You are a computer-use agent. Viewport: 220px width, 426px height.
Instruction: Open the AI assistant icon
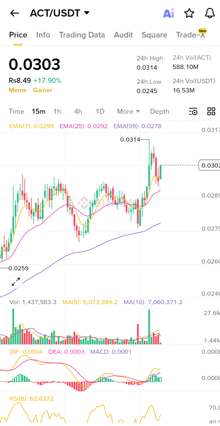[x=169, y=13]
